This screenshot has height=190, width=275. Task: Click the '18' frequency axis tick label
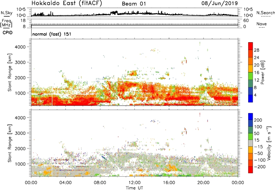click(23, 21)
